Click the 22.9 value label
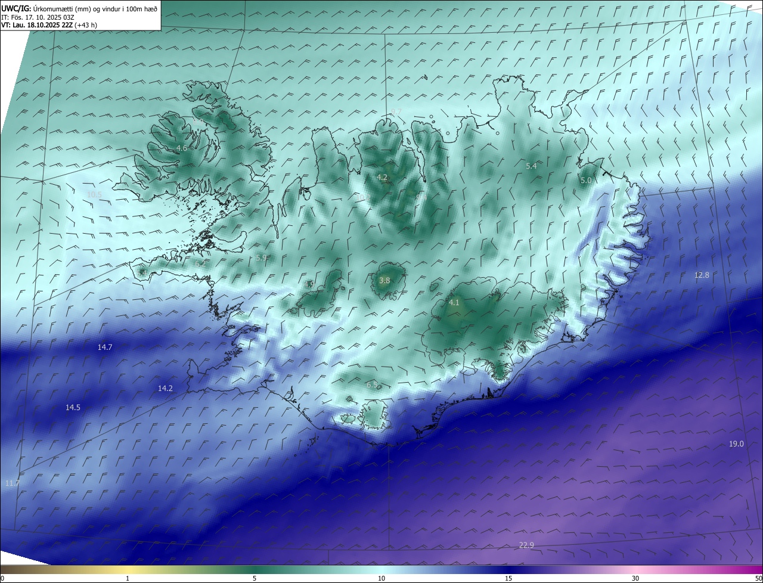The width and height of the screenshot is (763, 583). (x=526, y=545)
